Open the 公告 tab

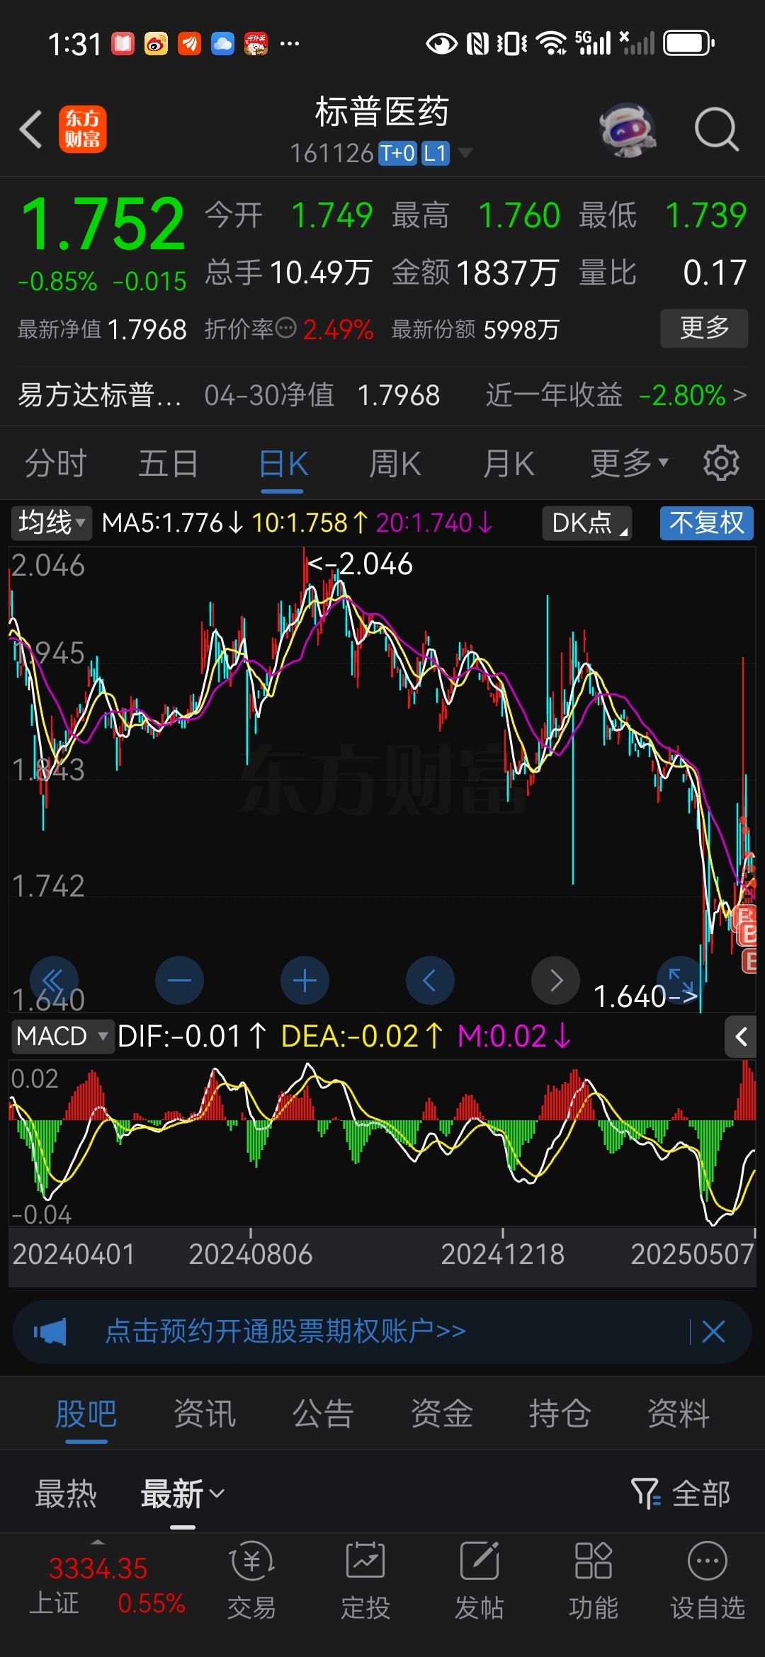[323, 1415]
